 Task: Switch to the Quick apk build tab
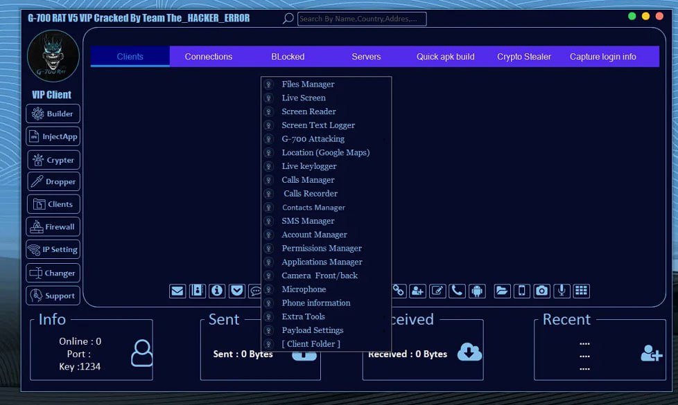pyautogui.click(x=445, y=57)
